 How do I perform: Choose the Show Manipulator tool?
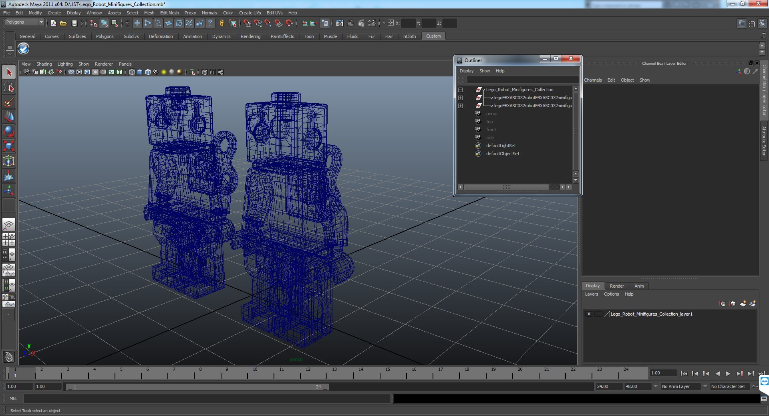point(9,190)
